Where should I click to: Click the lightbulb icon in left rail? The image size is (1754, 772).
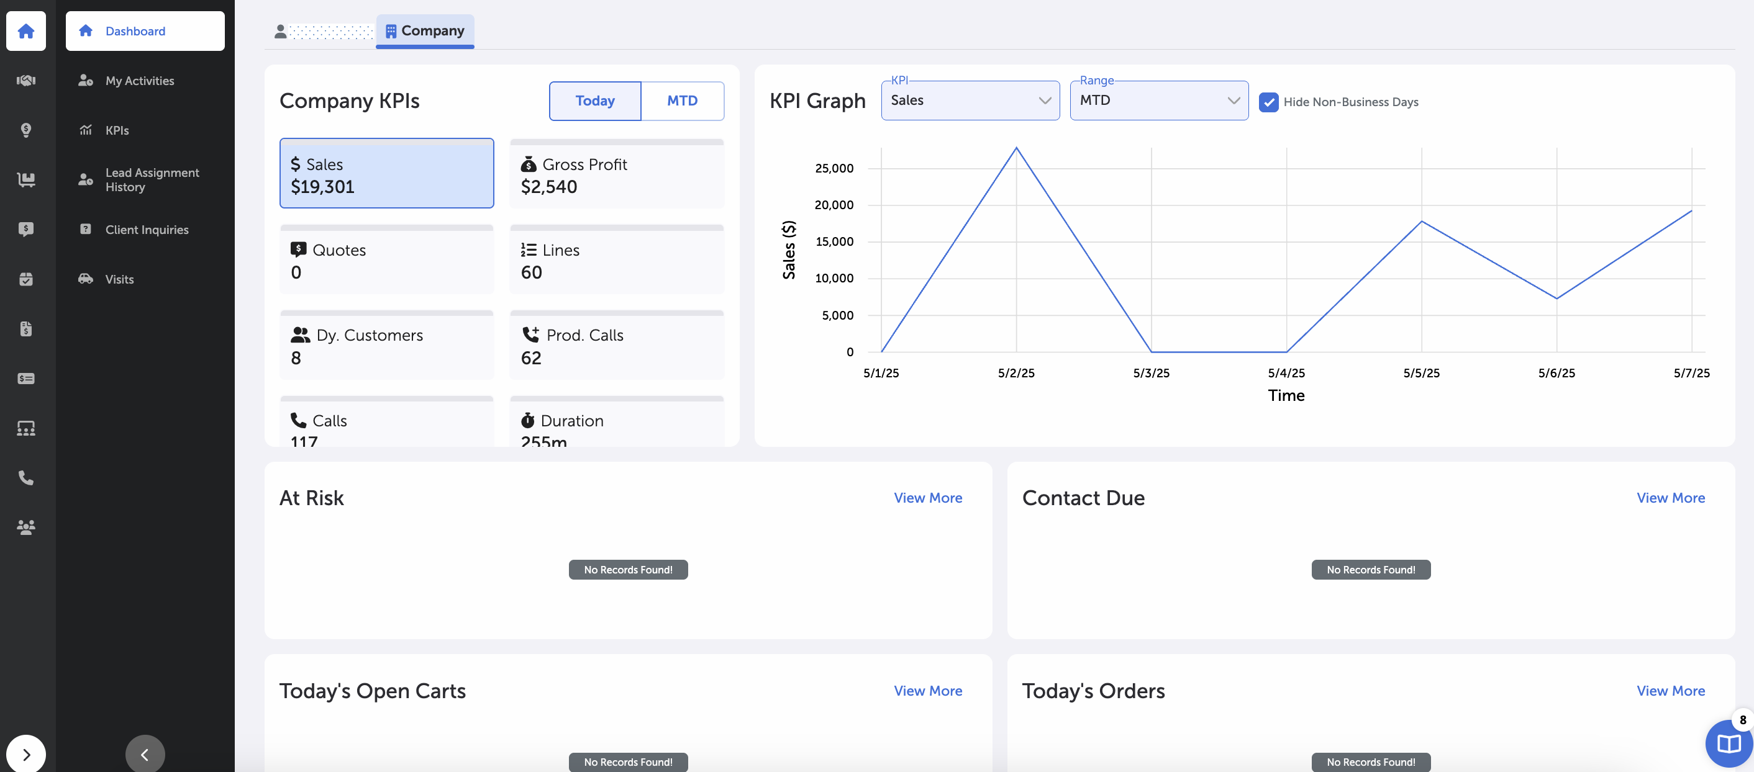point(26,130)
